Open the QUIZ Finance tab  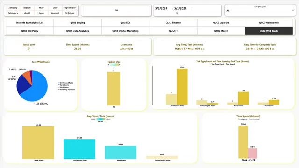(173, 23)
